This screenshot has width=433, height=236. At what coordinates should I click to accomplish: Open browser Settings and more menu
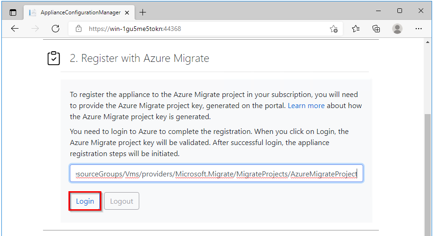(x=419, y=29)
